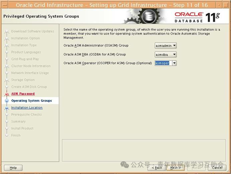This screenshot has height=174, width=231.
Task: Click the Create ASM Disk Group bullet
Action: coord(7,86)
